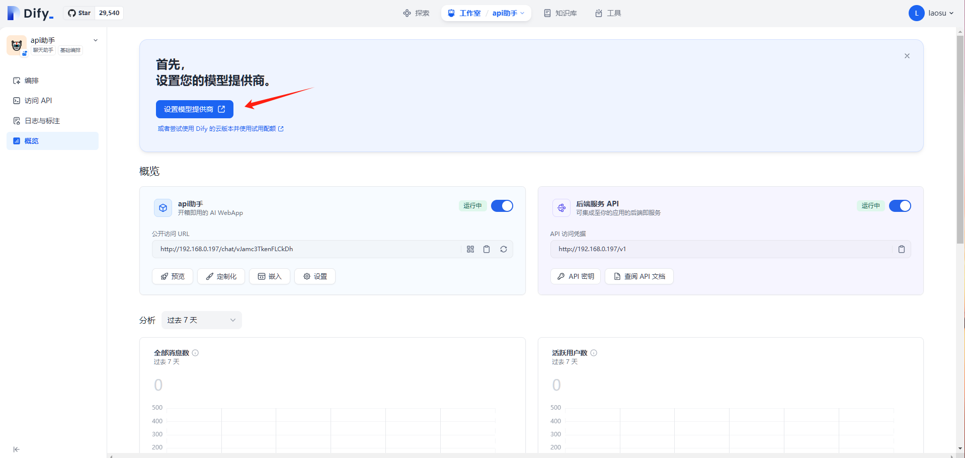The image size is (965, 458).
Task: Click the 运行中 badge on API card
Action: point(871,206)
